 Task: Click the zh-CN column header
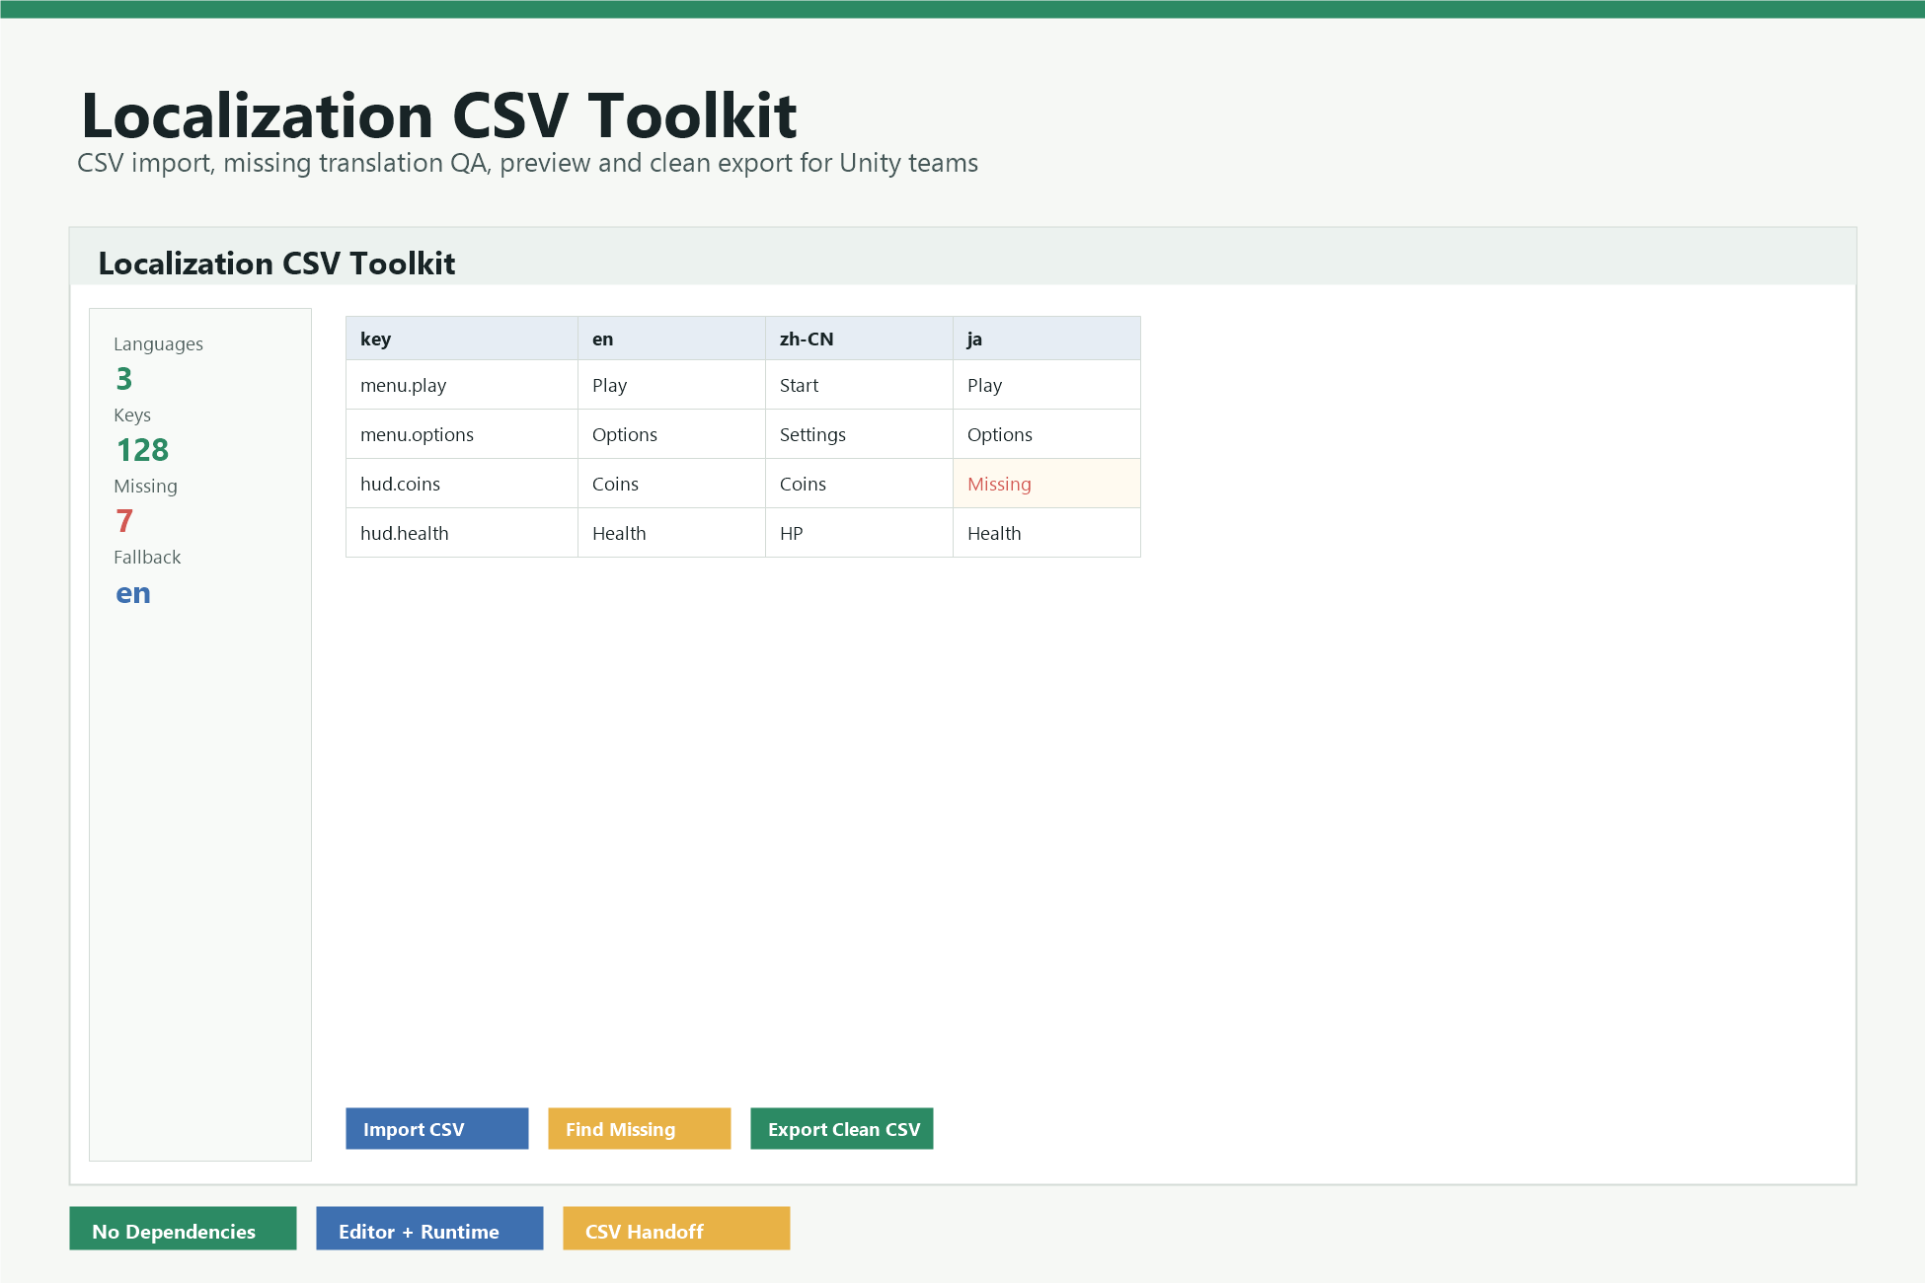[859, 339]
